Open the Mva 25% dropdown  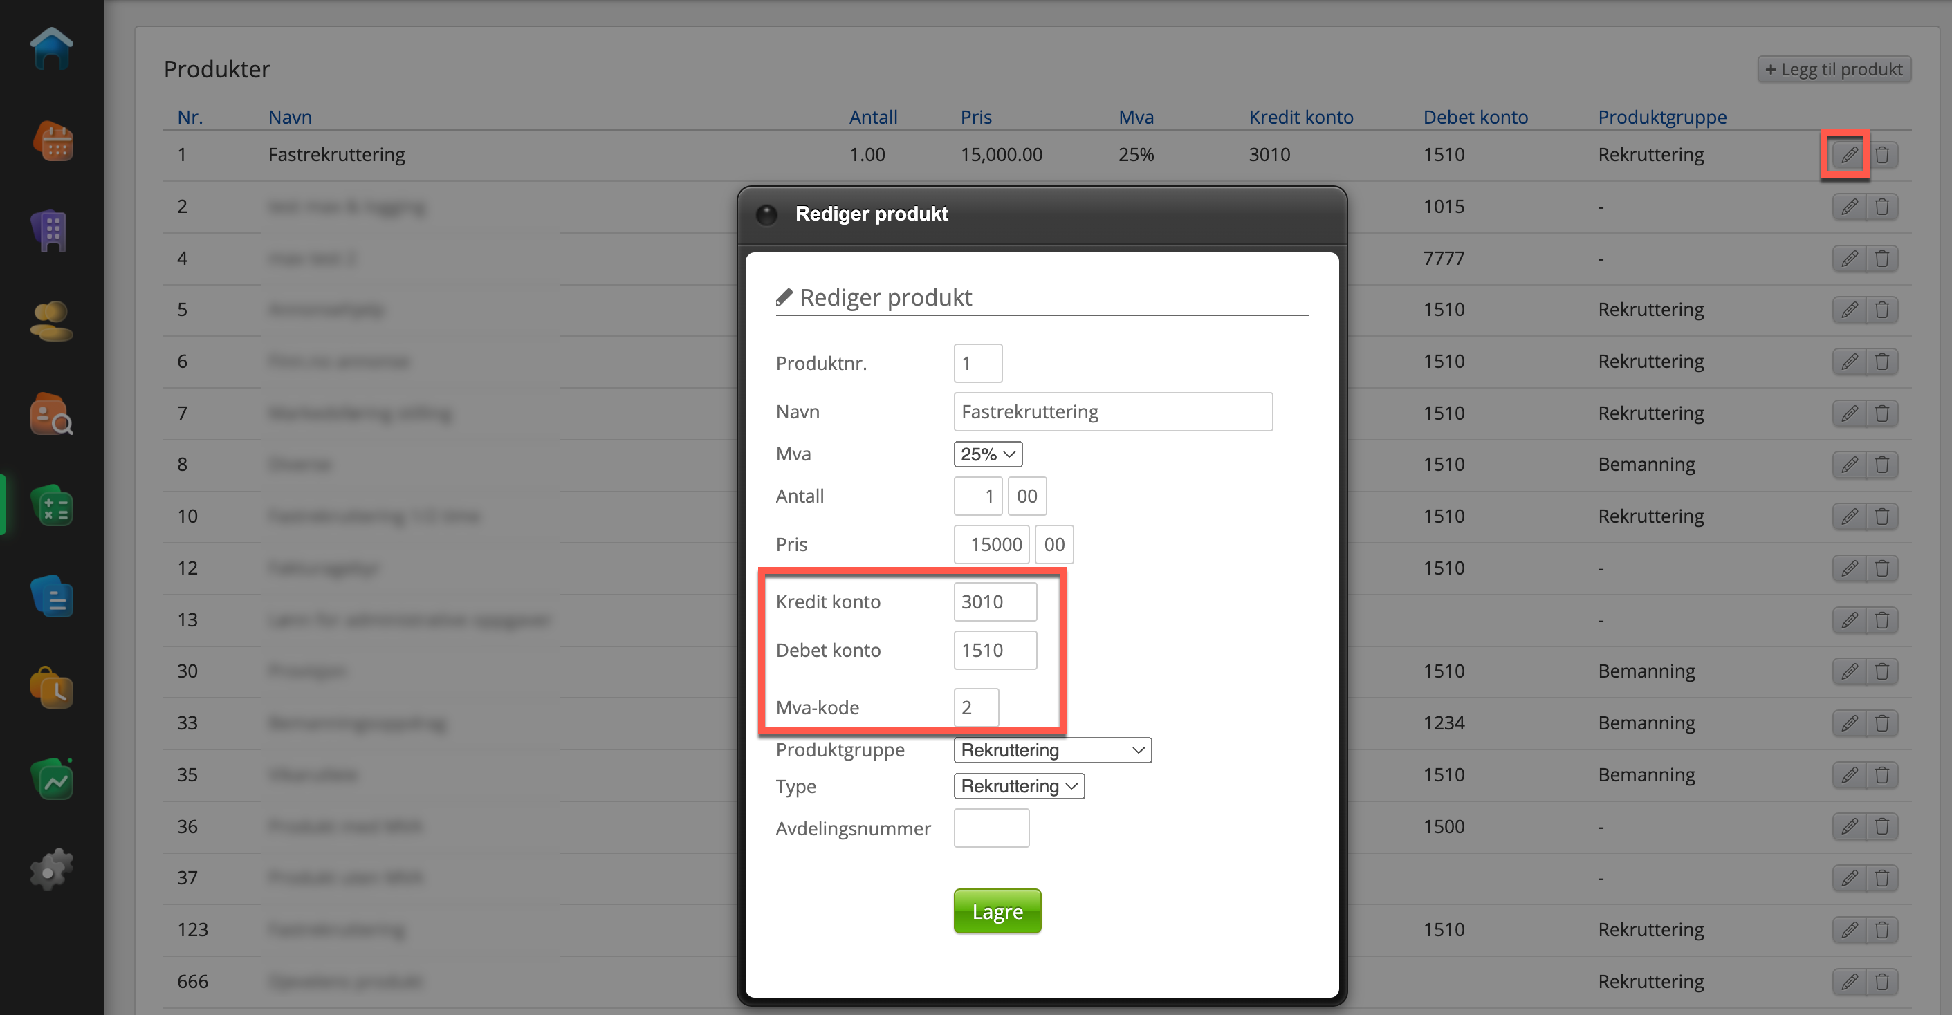[x=987, y=454]
